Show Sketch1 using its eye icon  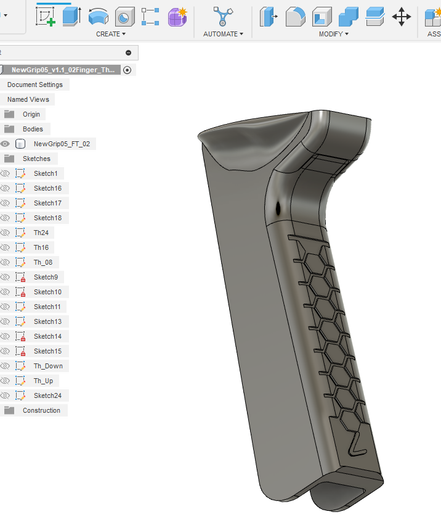pos(5,174)
